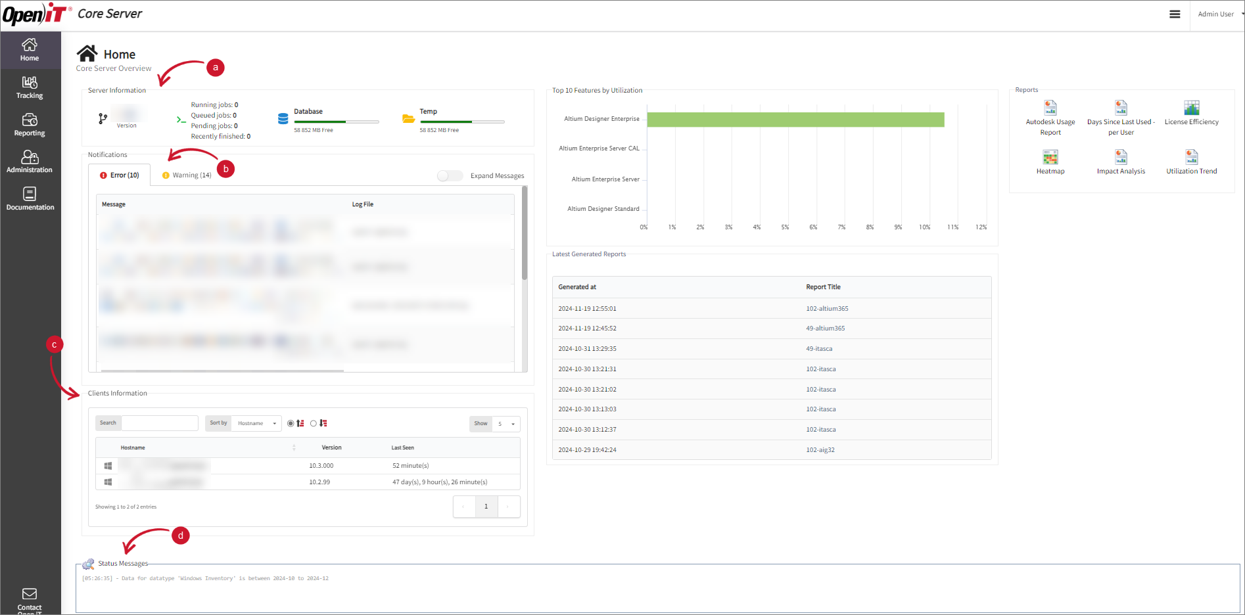Open the Sort by Hostname dropdown
The width and height of the screenshot is (1245, 615).
[256, 423]
